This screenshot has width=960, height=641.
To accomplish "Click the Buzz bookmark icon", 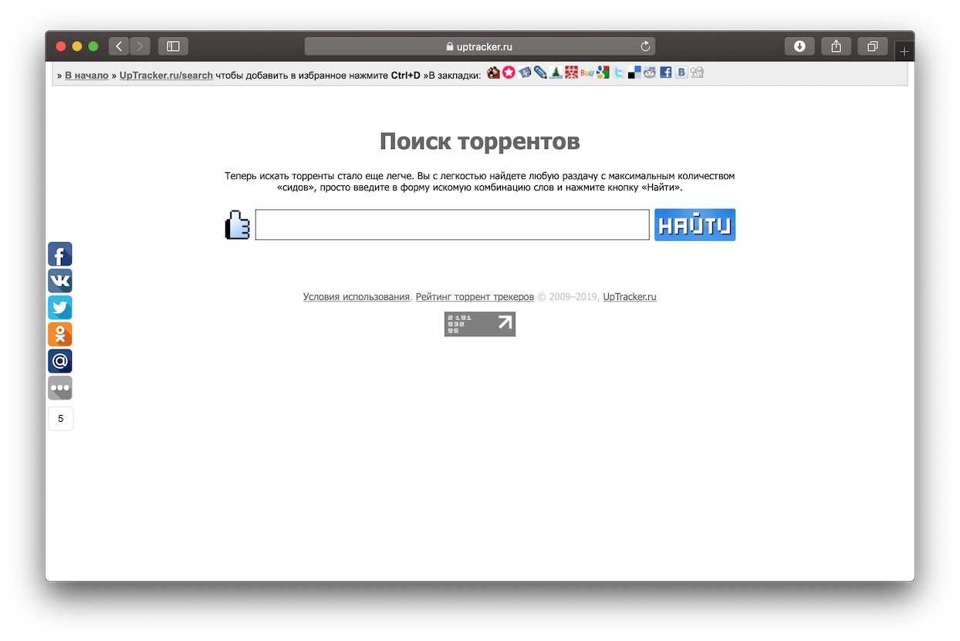I will (x=587, y=73).
